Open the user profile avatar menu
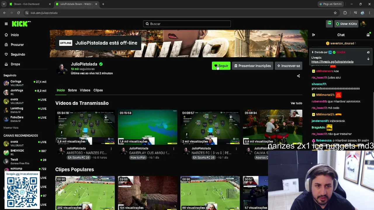This screenshot has width=374, height=210. [363, 24]
